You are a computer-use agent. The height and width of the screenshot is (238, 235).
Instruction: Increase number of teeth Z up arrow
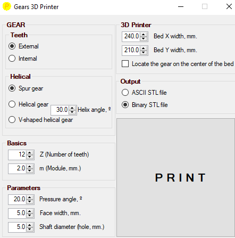[x=30, y=153]
